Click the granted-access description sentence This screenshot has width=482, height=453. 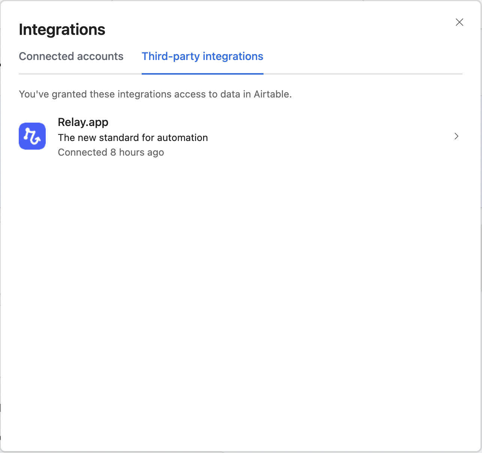155,94
